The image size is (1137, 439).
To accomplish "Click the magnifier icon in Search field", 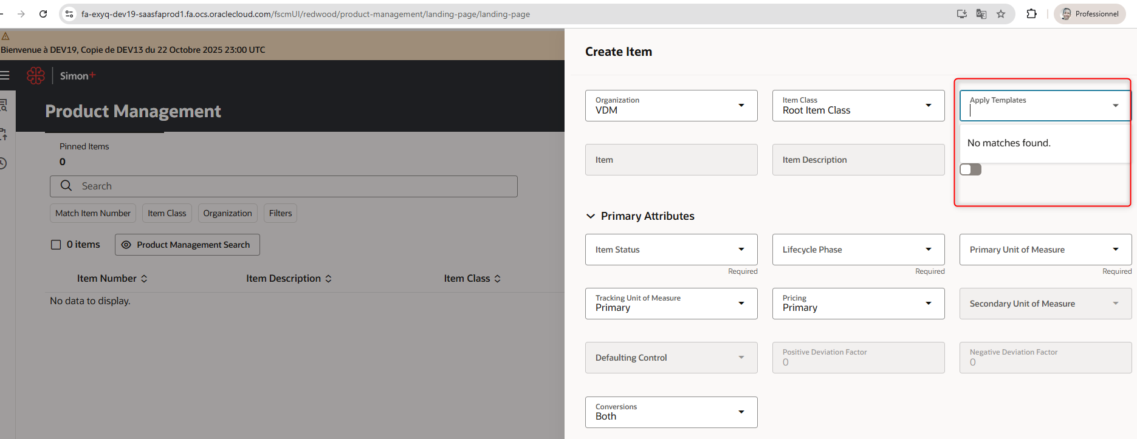I will pyautogui.click(x=66, y=186).
